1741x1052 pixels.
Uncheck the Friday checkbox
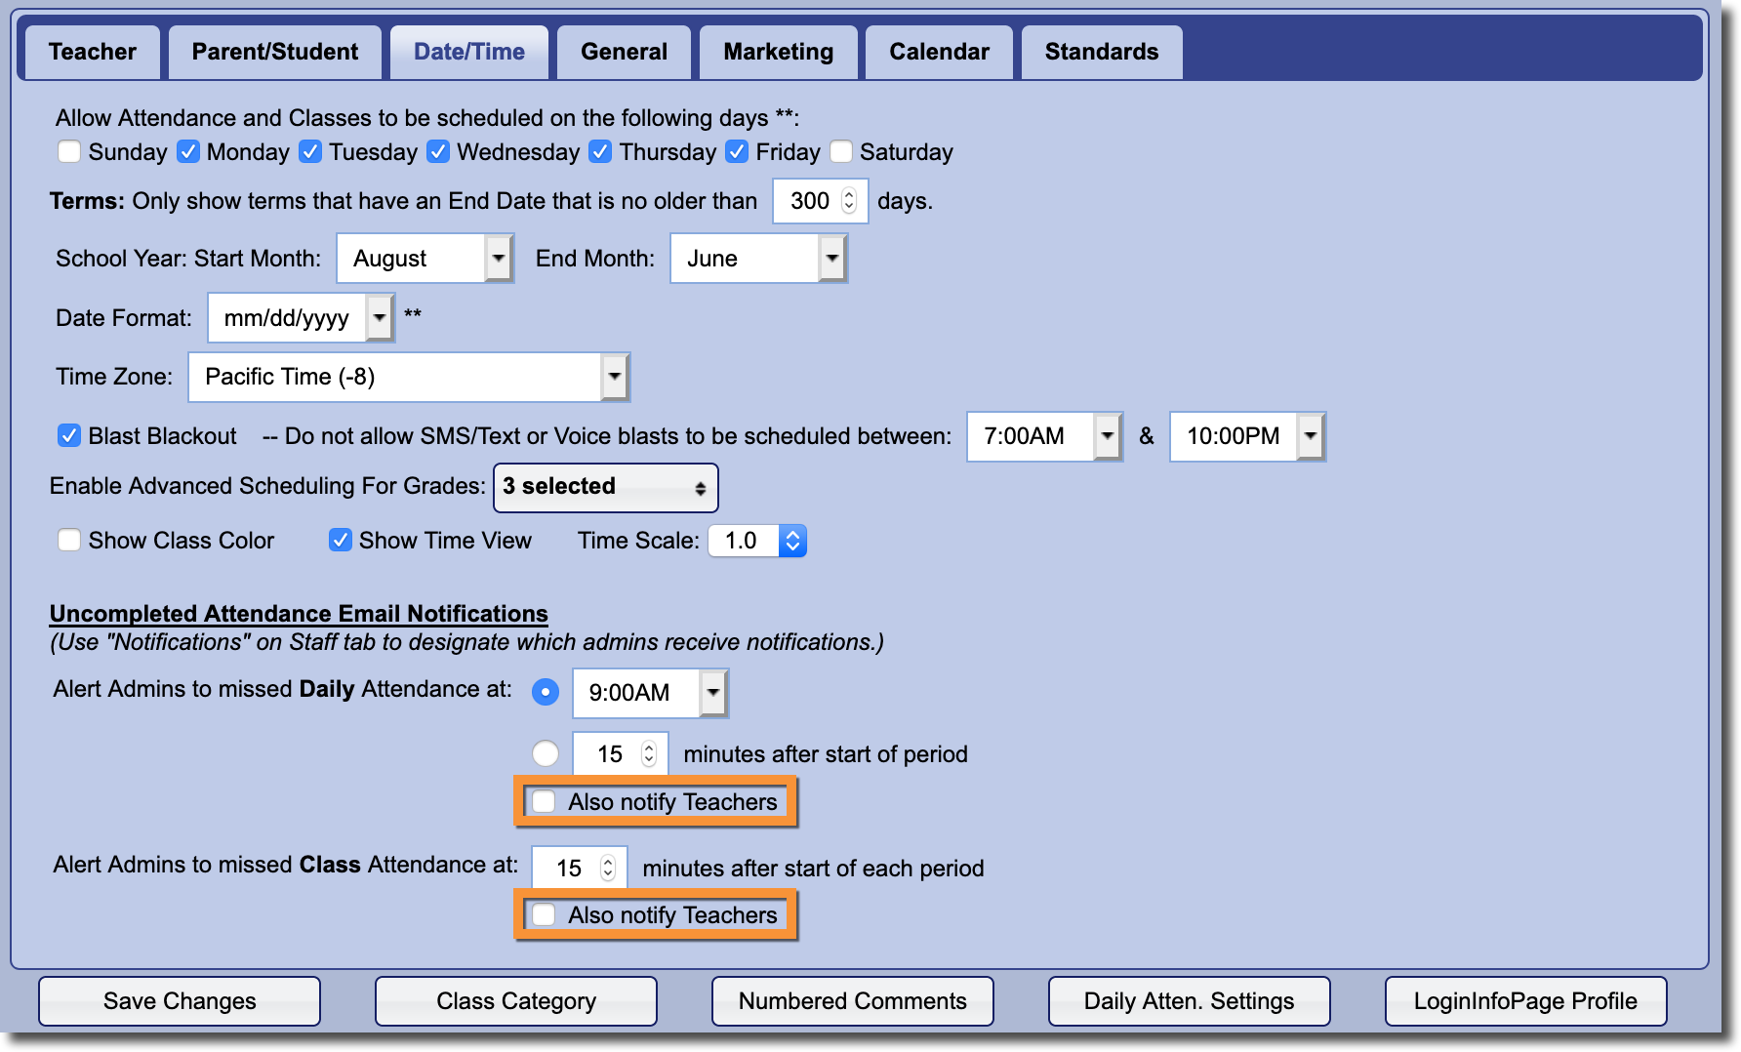(x=738, y=152)
